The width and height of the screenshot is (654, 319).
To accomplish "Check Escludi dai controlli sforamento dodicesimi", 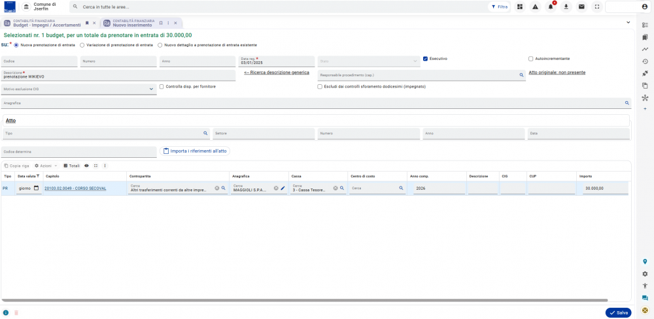I will click(320, 87).
